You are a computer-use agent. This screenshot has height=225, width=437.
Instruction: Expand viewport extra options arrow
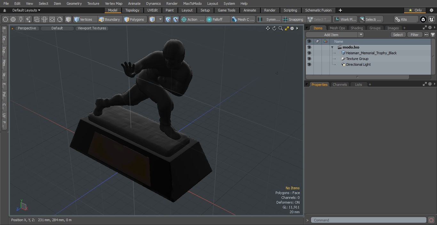(x=297, y=28)
